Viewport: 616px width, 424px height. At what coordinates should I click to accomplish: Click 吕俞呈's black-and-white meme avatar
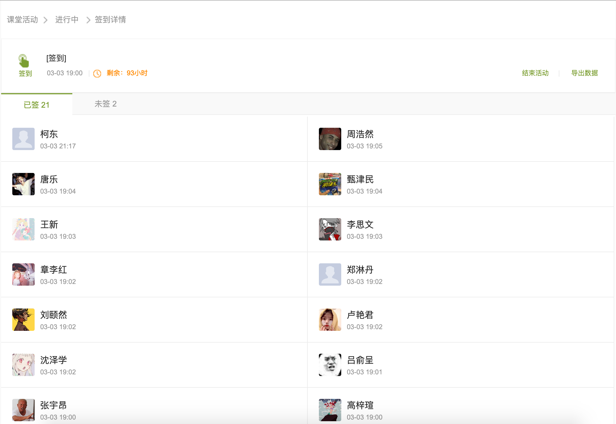point(330,365)
